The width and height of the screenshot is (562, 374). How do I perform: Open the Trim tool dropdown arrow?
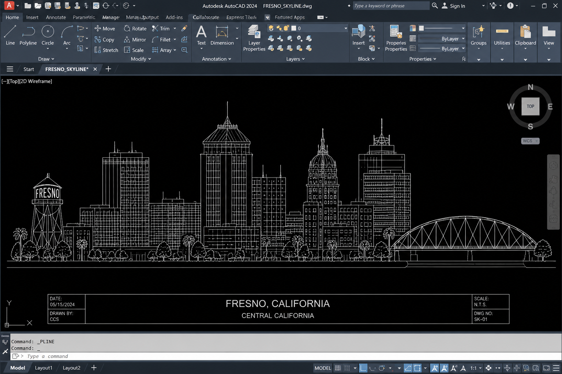click(x=175, y=28)
